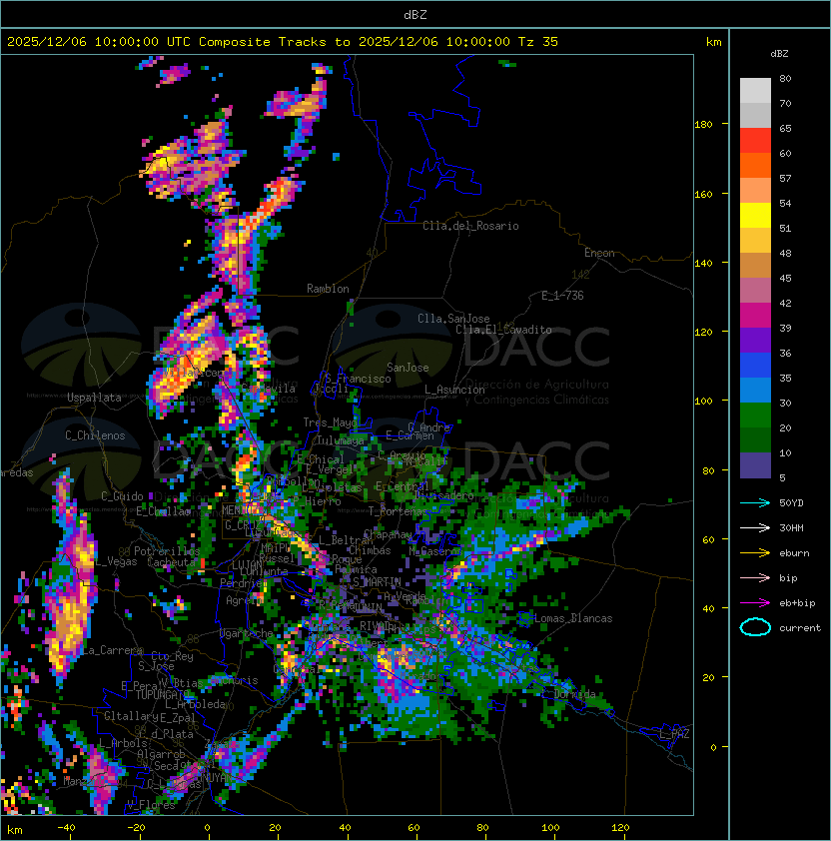Screen dimensions: 831x841
Task: Click the red swatch in dBZ scale
Action: (755, 141)
